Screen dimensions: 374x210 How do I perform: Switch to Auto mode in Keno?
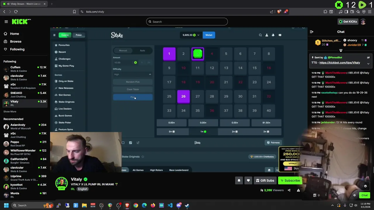tap(142, 50)
